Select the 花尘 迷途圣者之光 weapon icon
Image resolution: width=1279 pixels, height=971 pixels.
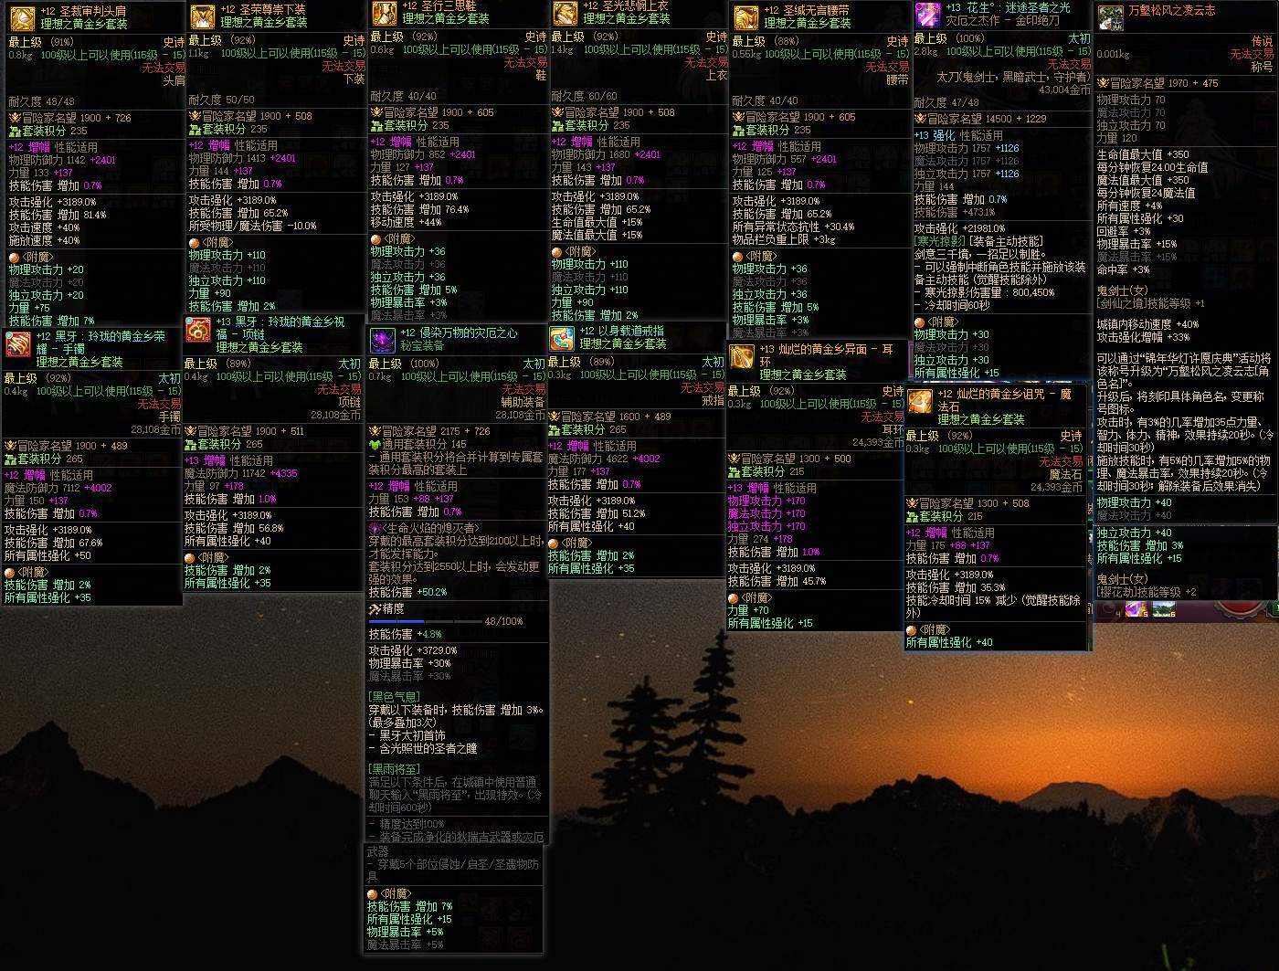coord(927,16)
